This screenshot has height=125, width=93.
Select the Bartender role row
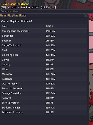pos(44,36)
